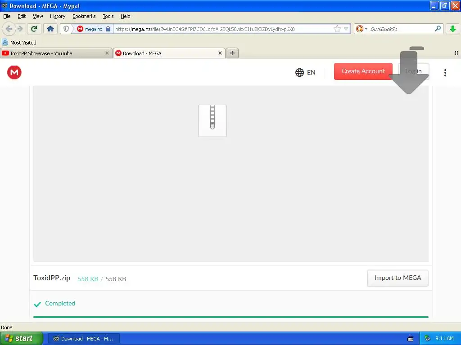Open the EN language selector

tap(305, 72)
